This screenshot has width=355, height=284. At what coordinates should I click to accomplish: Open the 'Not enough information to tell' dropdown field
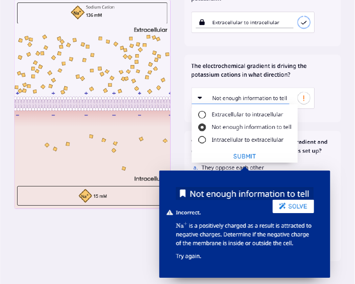coord(240,98)
